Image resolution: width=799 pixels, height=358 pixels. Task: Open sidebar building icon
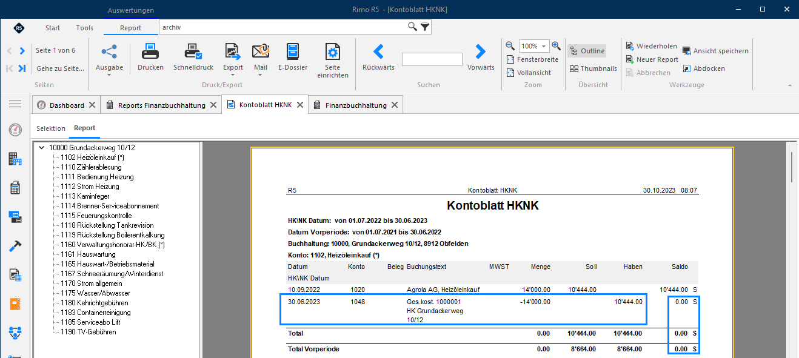15,159
